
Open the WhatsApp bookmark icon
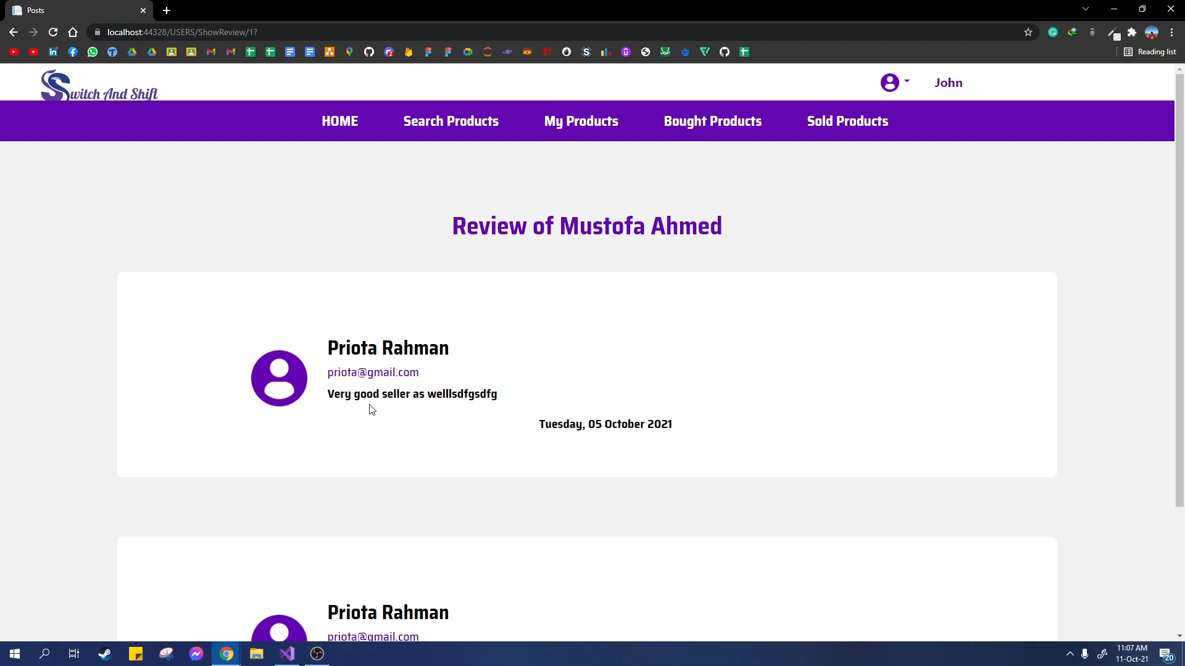pyautogui.click(x=93, y=52)
